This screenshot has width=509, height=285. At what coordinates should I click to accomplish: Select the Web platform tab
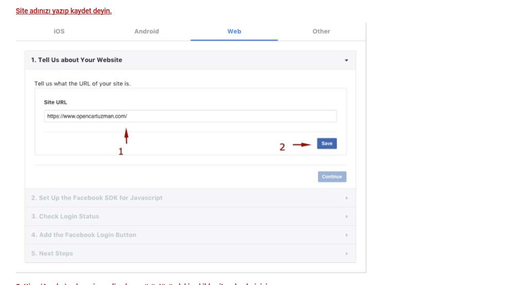coord(234,31)
